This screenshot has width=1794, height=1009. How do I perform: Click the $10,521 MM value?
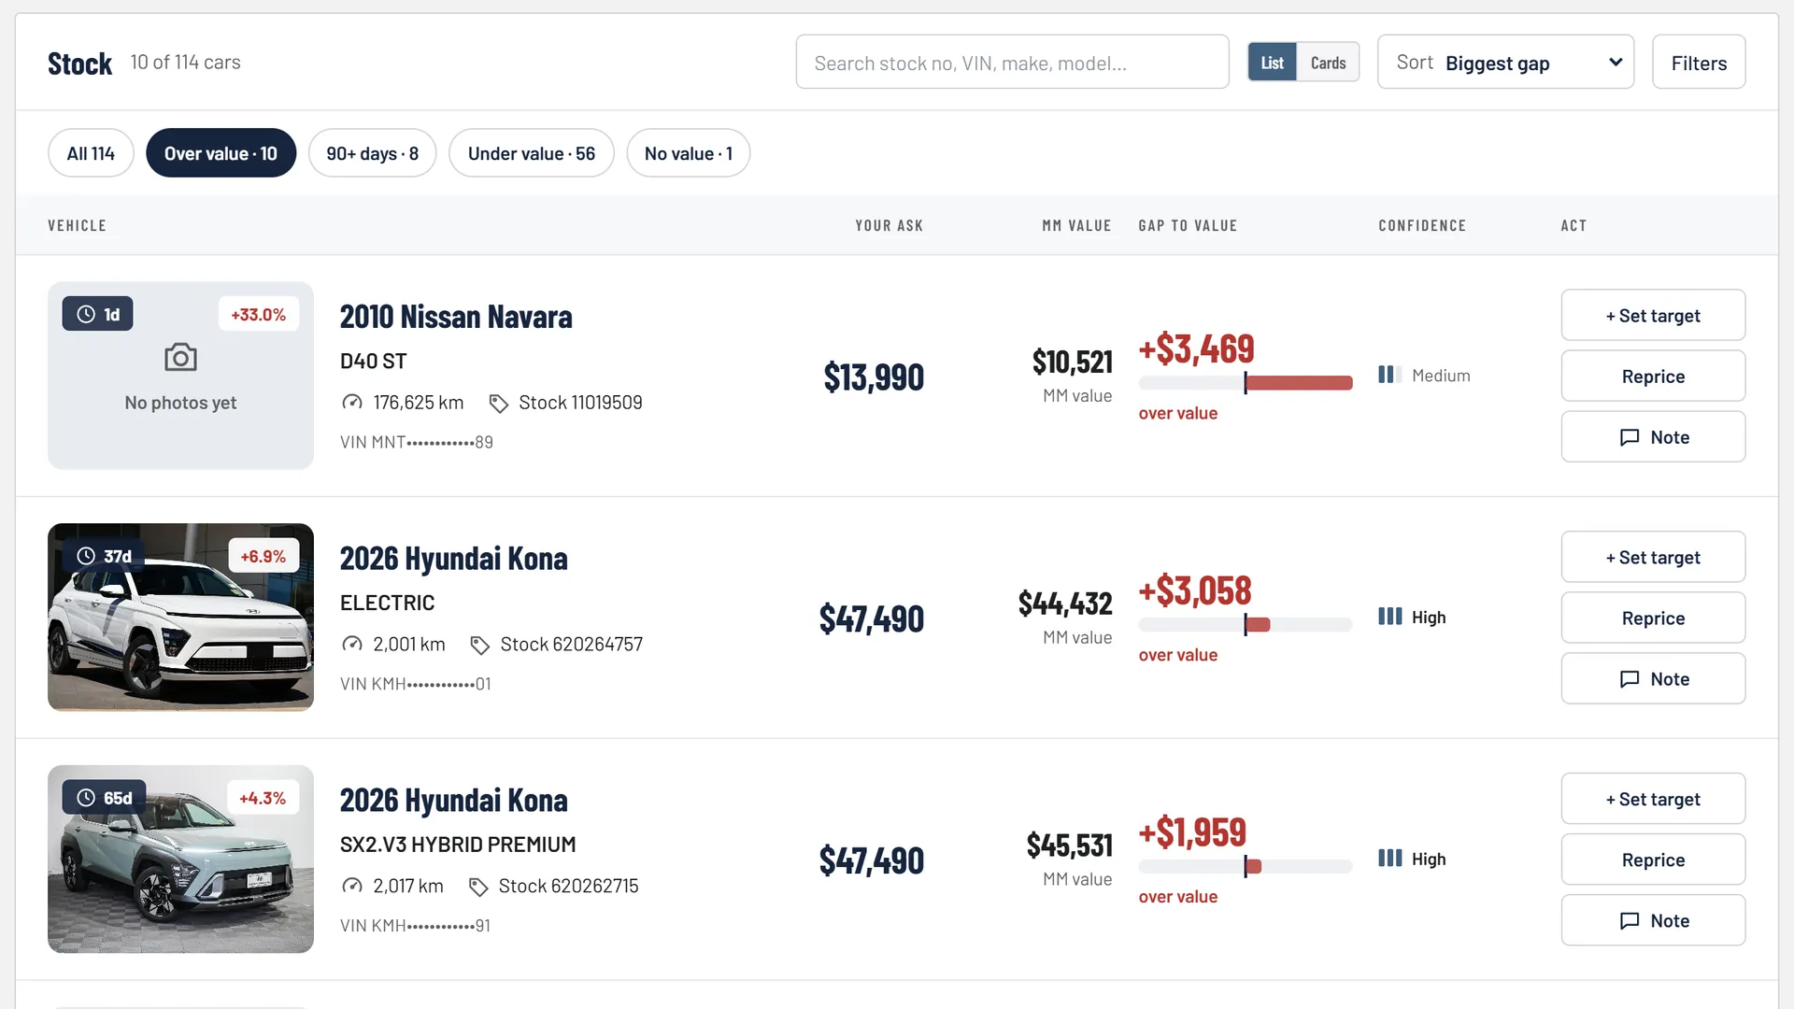pos(1072,362)
